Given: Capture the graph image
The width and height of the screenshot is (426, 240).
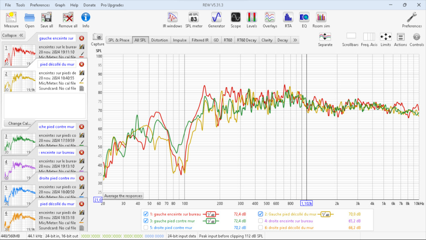Looking at the screenshot, I should point(98,39).
